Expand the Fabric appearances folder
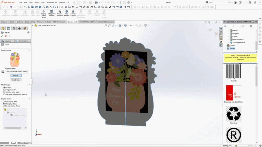The image size is (262, 147). (228, 30)
